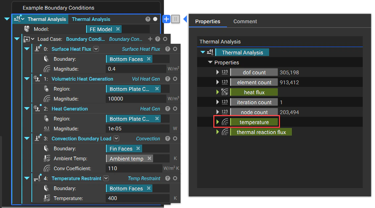
Task: Expand the temperature property row arrow
Action: [218, 122]
